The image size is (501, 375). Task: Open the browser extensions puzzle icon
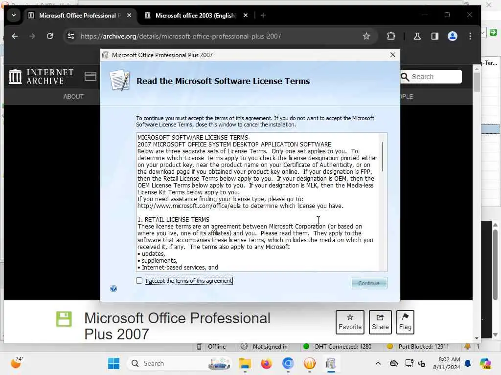(391, 36)
